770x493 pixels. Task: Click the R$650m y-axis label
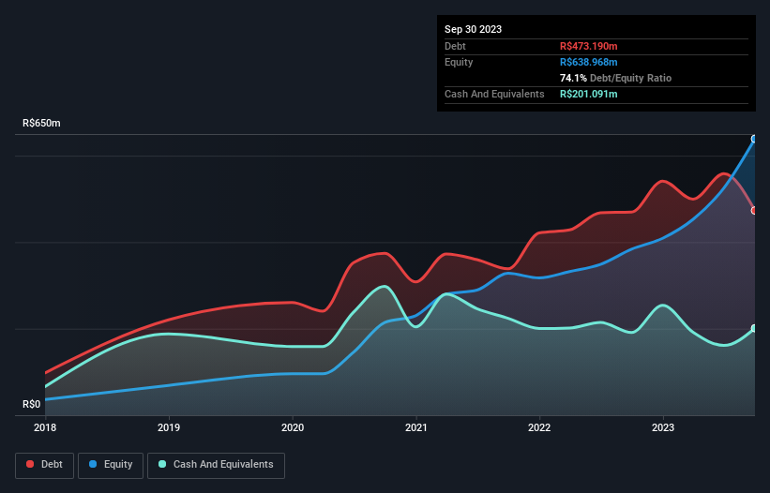point(42,123)
